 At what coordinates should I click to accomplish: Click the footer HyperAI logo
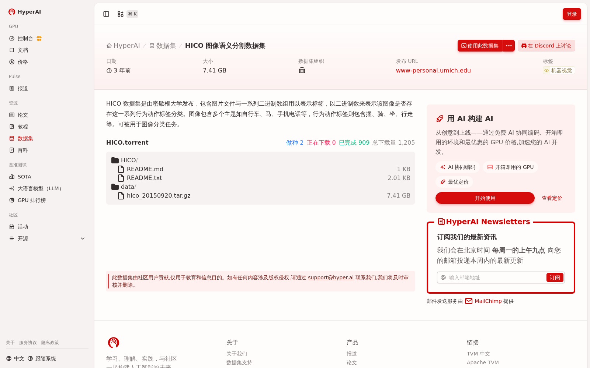tap(114, 343)
